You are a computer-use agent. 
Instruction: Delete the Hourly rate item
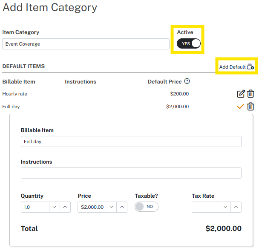point(250,94)
